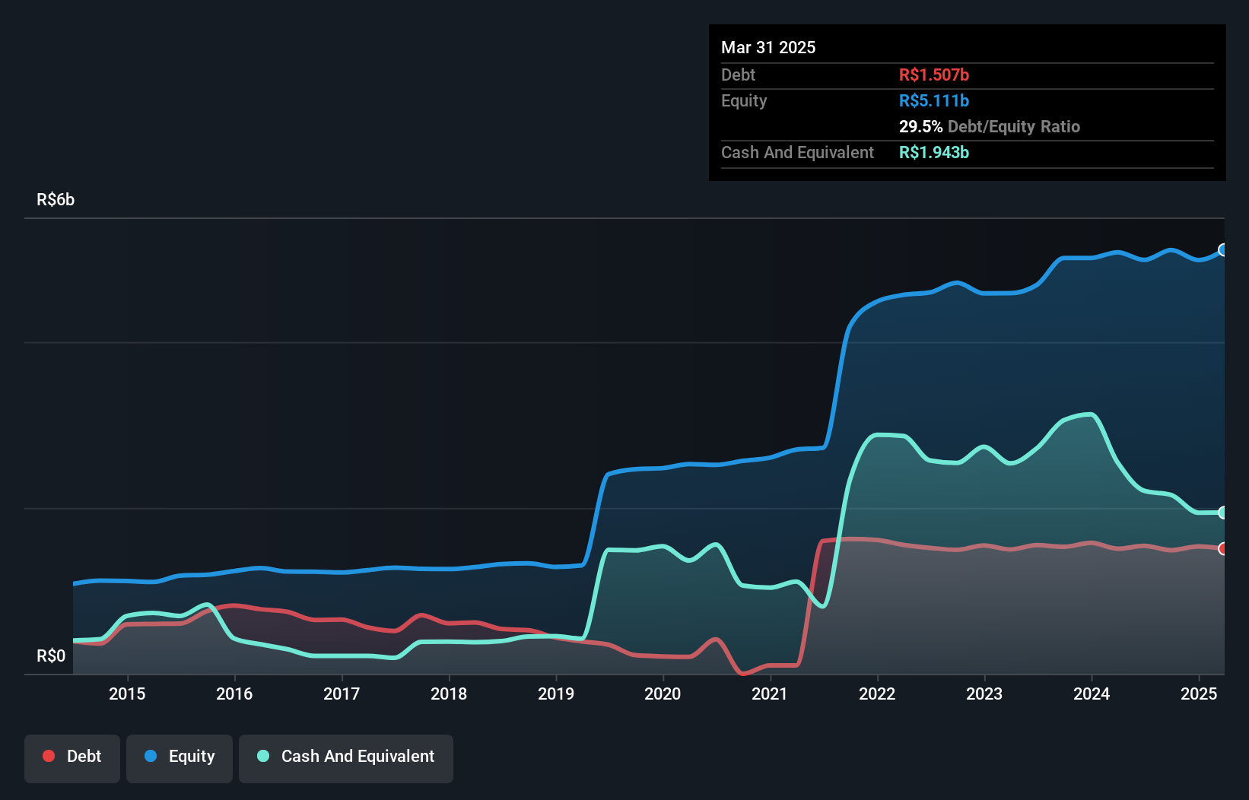Click the tooltip Debt row label
1249x800 pixels.
click(x=738, y=75)
